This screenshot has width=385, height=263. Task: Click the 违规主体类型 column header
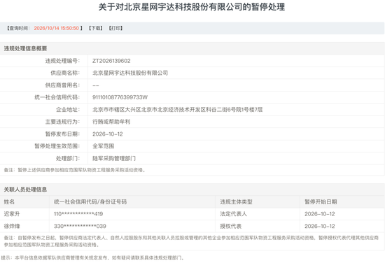pyautogui.click(x=236, y=201)
